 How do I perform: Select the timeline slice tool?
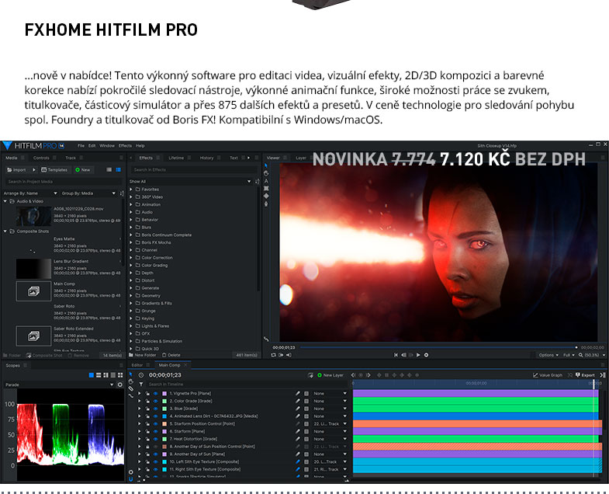[131, 388]
